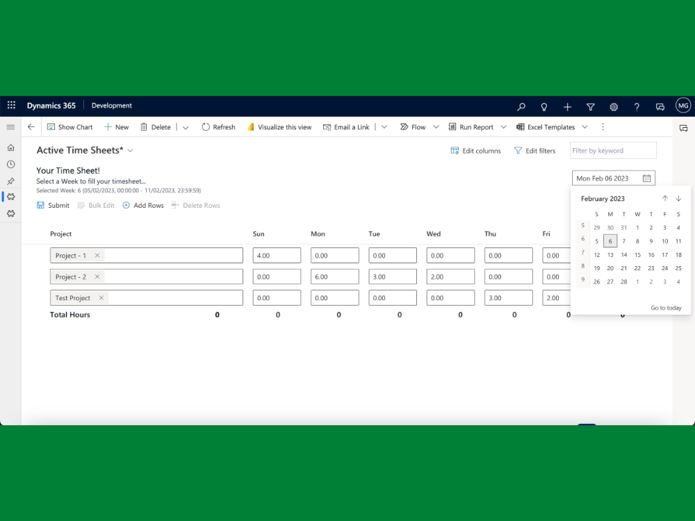Open the Advanced filters funnel icon
Screen dimensions: 695x521
click(590, 106)
